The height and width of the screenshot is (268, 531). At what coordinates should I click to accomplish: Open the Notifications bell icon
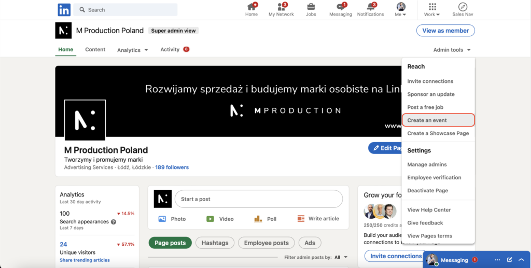point(371,7)
